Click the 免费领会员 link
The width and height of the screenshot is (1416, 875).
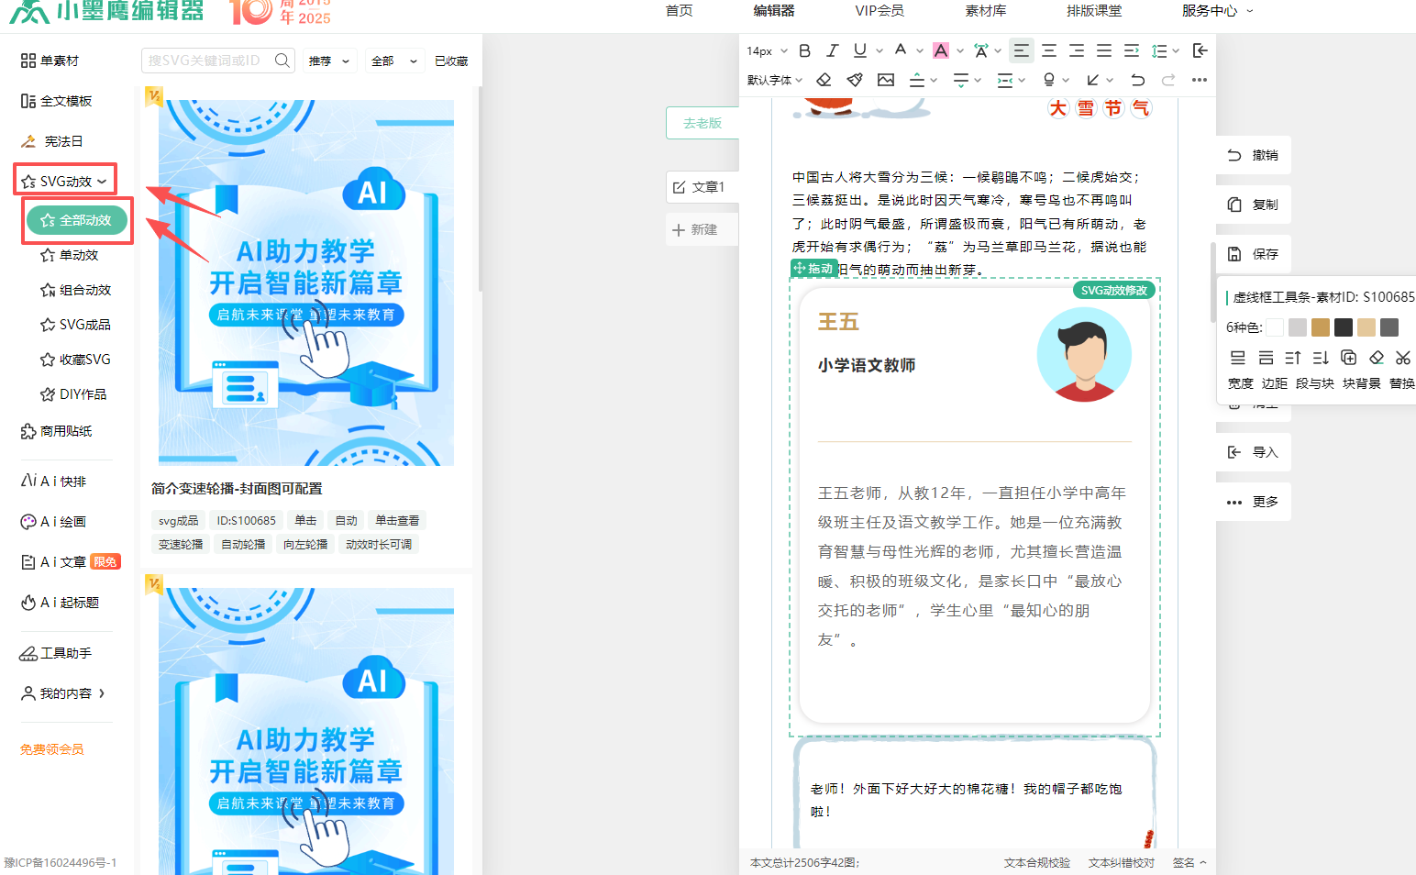(x=52, y=749)
